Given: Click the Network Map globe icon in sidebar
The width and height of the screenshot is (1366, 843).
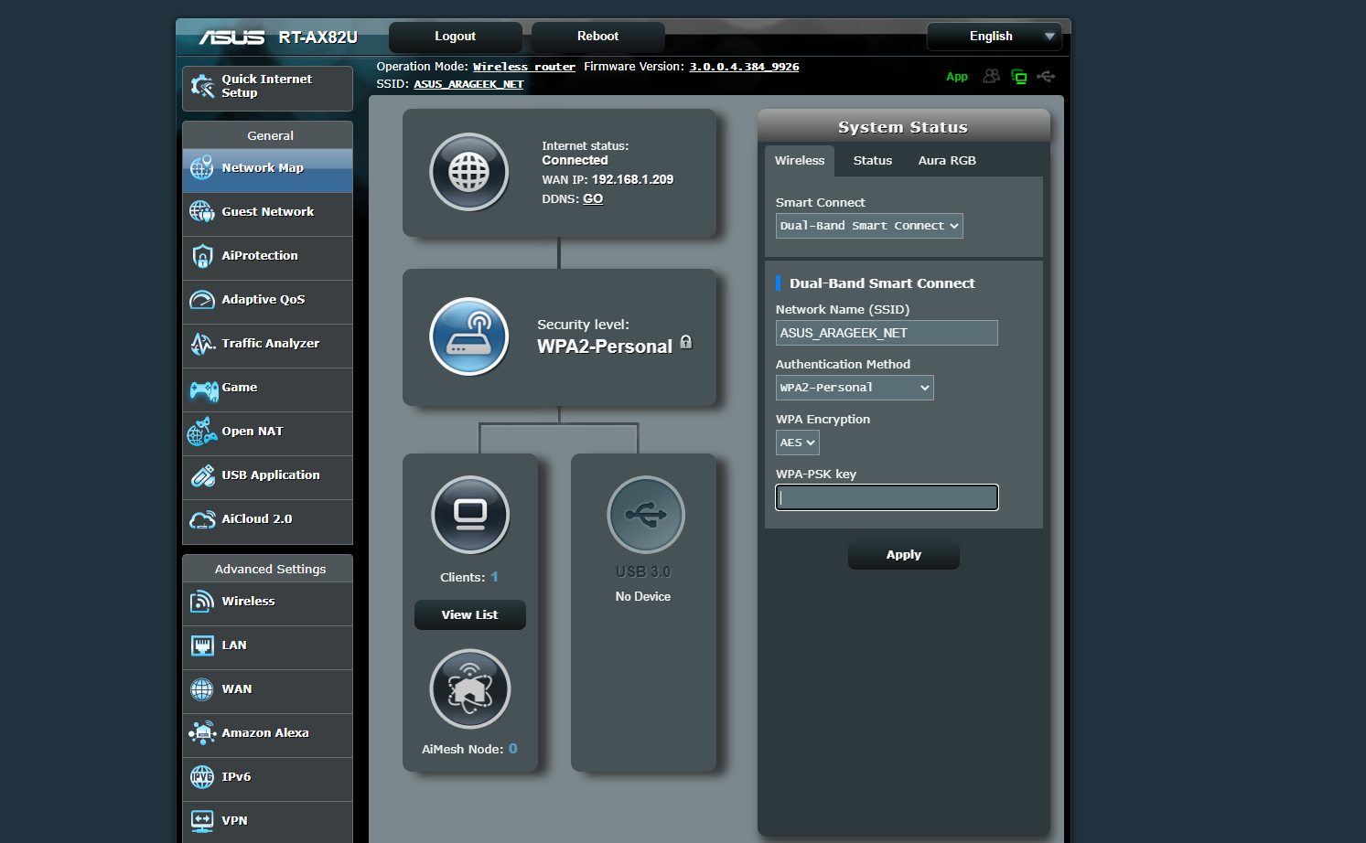Looking at the screenshot, I should click(201, 168).
